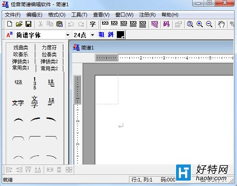Click the red-blue Aa font icon
The image size is (237, 186).
[x=9, y=35]
